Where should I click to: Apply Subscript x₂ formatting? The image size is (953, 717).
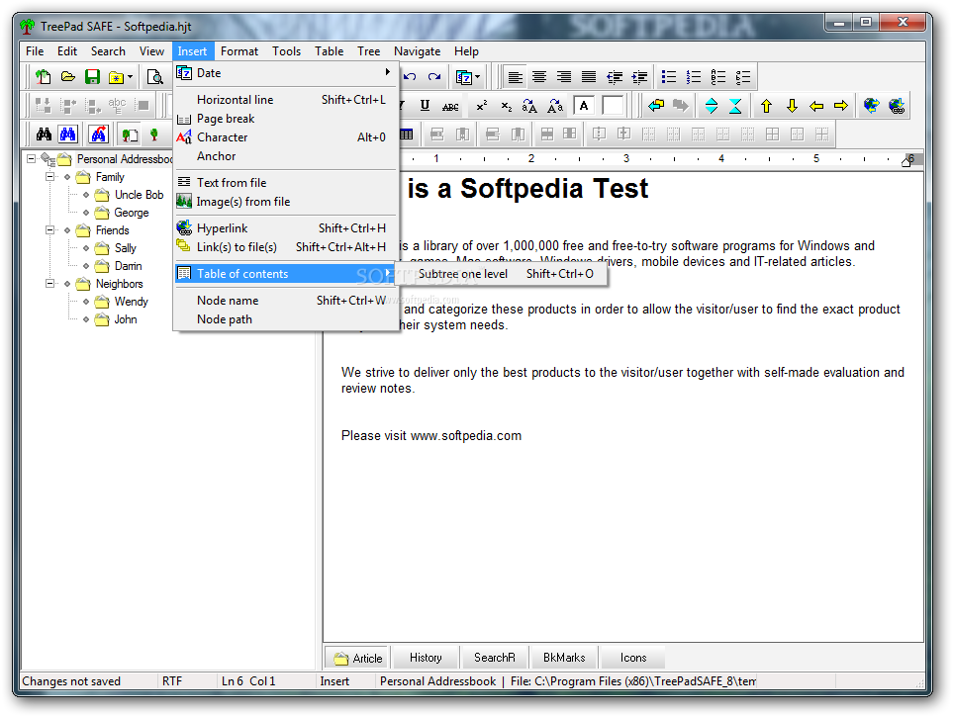(x=507, y=107)
